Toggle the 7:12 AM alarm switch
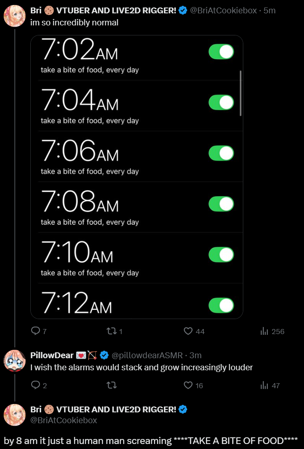Viewport: 304px width, 449px height. (x=221, y=305)
